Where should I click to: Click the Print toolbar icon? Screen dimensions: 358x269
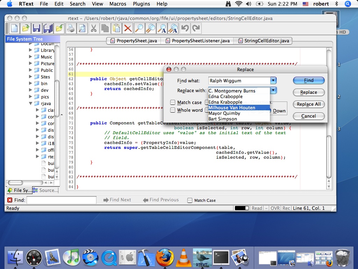(71, 28)
